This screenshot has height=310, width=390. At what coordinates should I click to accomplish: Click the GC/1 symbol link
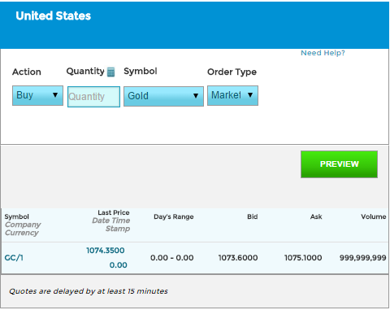(x=14, y=257)
